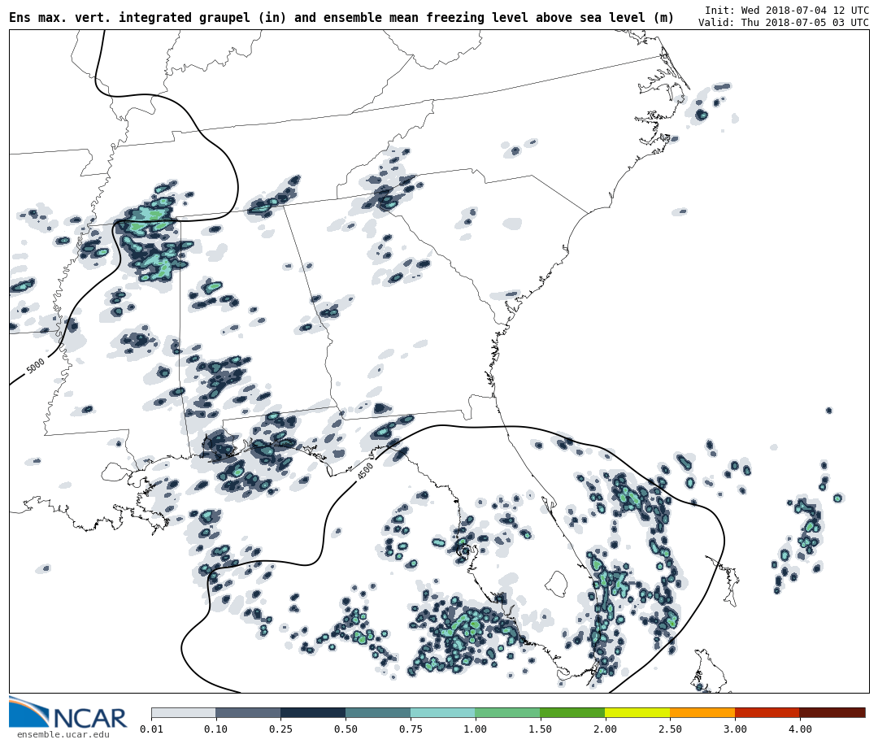Viewport: 878px width, 744px height.
Task: Select the orange 2.50–3.00 colorbar segment
Action: pos(702,712)
